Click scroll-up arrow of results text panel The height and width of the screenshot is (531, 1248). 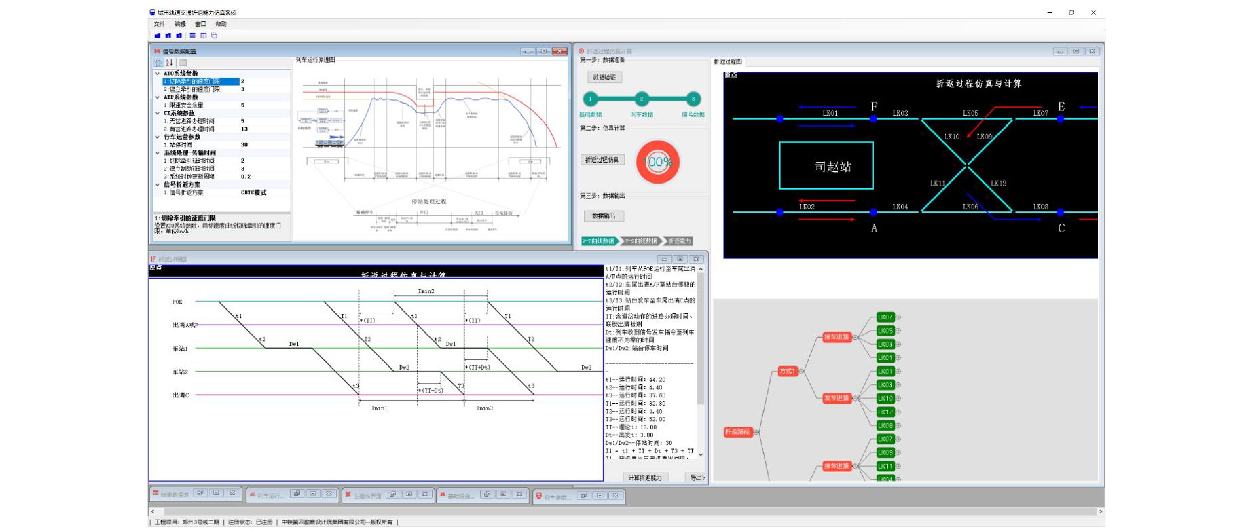[x=701, y=269]
